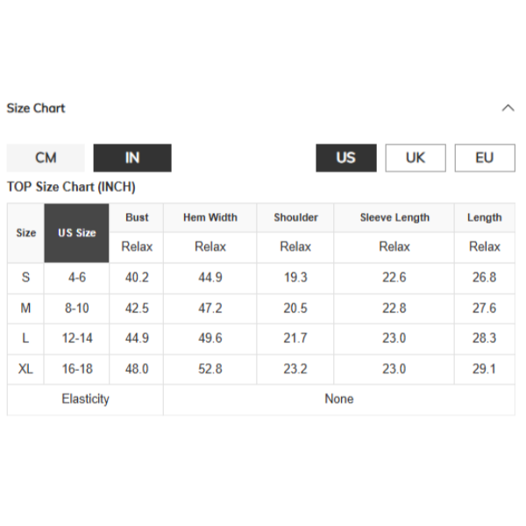Viewport: 526px width, 526px height.
Task: Select the Bust column header
Action: [x=137, y=217]
